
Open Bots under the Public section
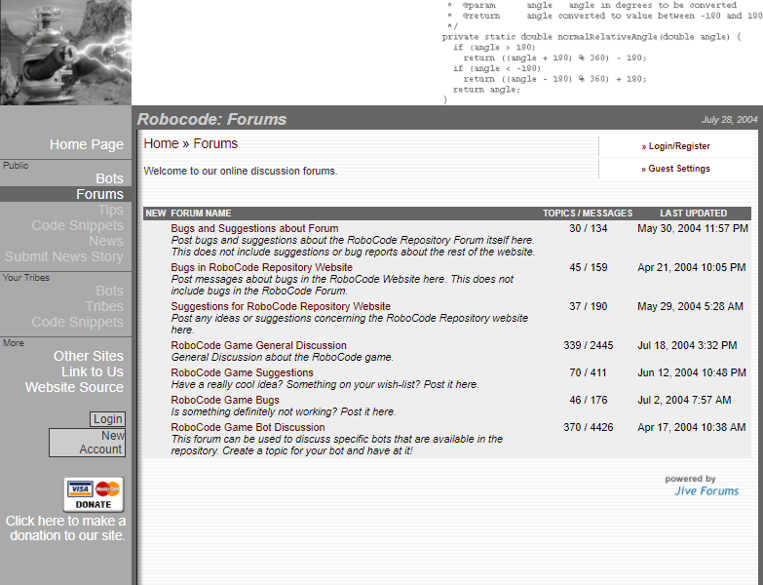click(x=109, y=178)
